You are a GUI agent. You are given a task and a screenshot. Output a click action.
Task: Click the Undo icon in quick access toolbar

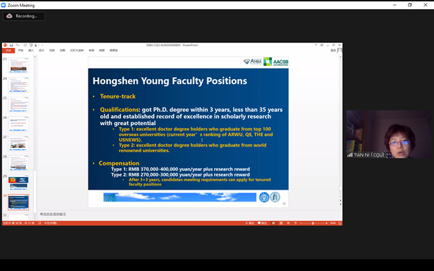click(x=17, y=45)
